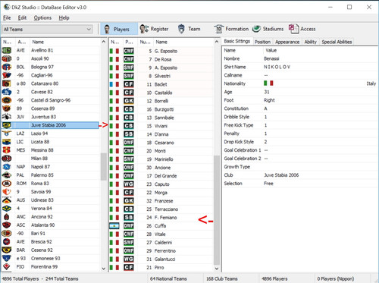Screen dimensions: 379x283
Task: Click the DkZ Studio app icon
Action: point(7,7)
